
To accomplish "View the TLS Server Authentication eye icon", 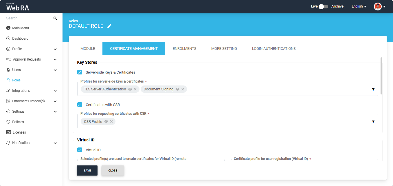I will click(130, 89).
